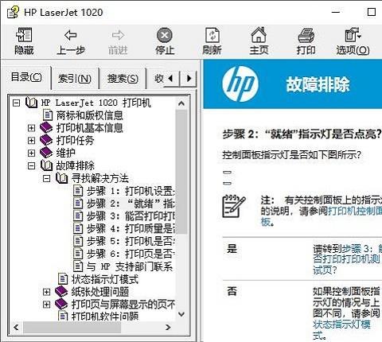The width and height of the screenshot is (382, 342).
Task: Expand the 打印机基本信息 tree node
Action: pyautogui.click(x=31, y=128)
